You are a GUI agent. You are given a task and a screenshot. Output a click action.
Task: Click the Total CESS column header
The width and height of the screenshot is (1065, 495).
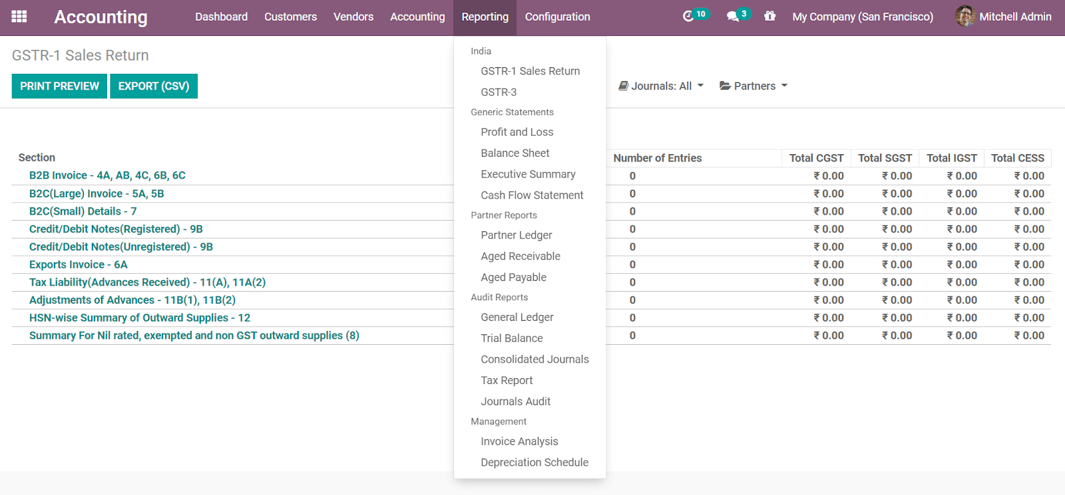click(1018, 158)
